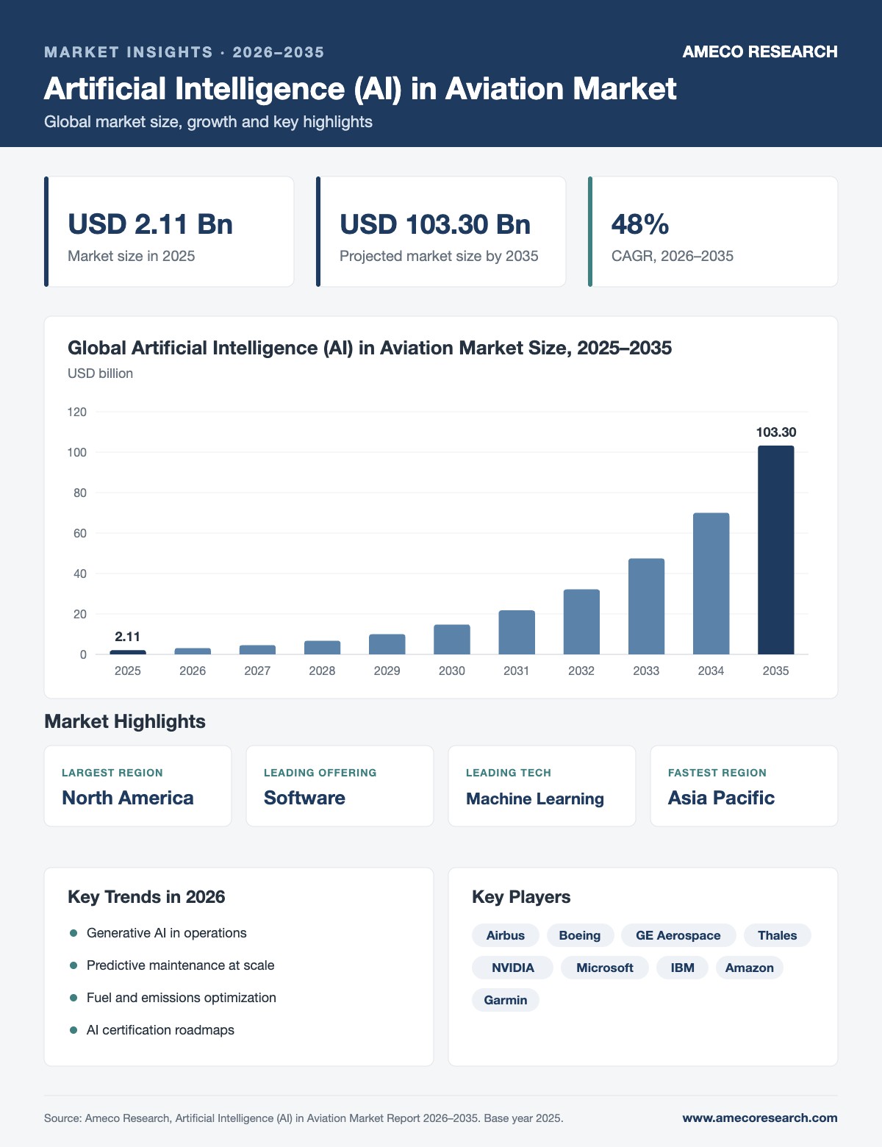882x1147 pixels.
Task: Click the '2.11' data label above bar
Action: point(128,637)
